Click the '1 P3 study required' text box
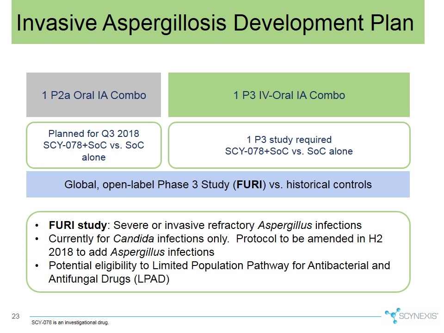Image resolution: width=444 pixels, height=333 pixels. pos(289,145)
